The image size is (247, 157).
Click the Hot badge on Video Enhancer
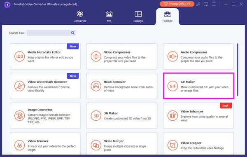pyautogui.click(x=226, y=105)
